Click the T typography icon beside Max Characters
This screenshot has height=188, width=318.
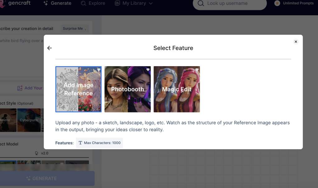[x=80, y=143]
